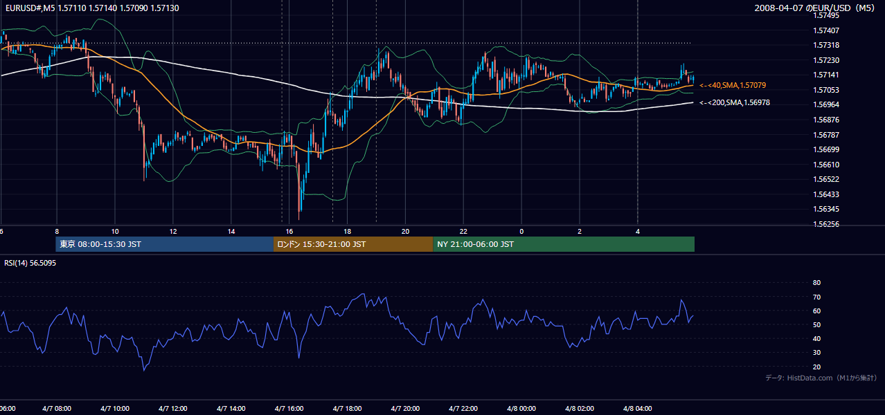Screen dimensions: 885x415
Task: Click the 4/8 00:00 bottom time label
Action: click(x=521, y=409)
